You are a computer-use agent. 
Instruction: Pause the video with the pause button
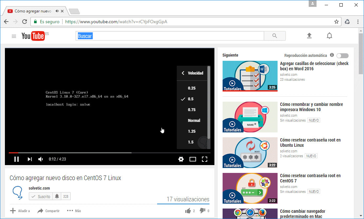(x=16, y=159)
